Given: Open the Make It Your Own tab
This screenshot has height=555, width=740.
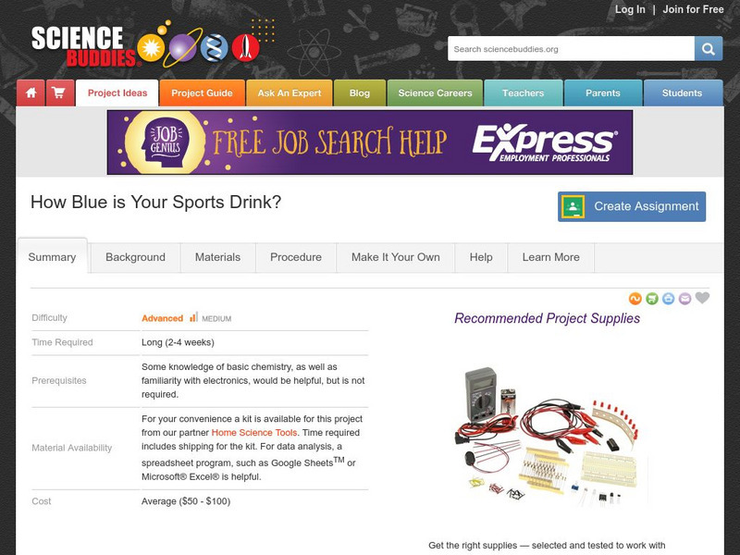Looking at the screenshot, I should [x=396, y=257].
